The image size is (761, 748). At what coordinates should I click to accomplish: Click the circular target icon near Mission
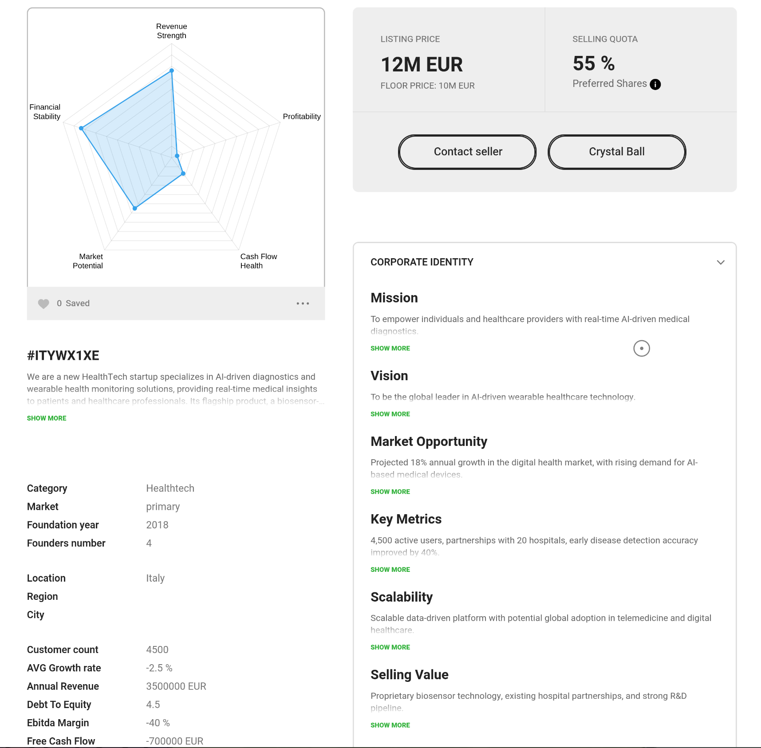[x=641, y=348]
